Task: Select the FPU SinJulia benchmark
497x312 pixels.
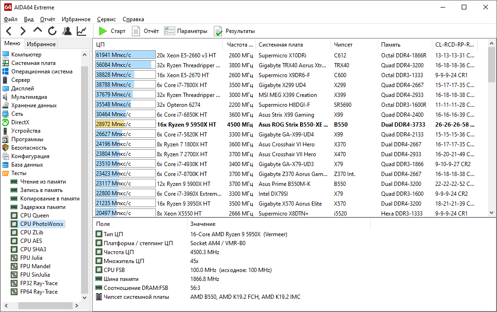Action: [35, 275]
